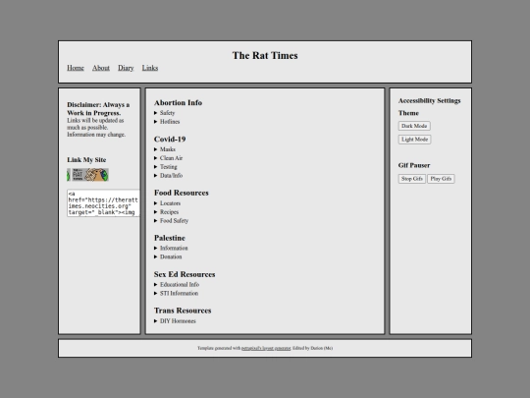Viewport: 530px width, 398px height.
Task: Click the Palestine heading
Action: pyautogui.click(x=170, y=238)
